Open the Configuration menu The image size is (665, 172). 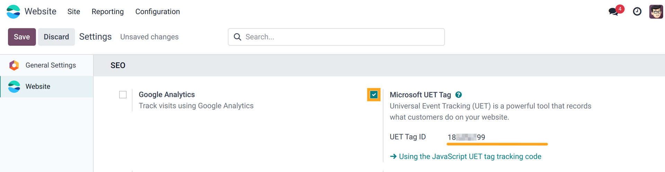click(157, 11)
